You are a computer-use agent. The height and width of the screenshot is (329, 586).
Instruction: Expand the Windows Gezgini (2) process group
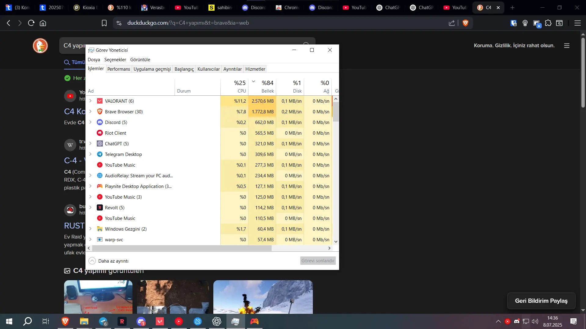pyautogui.click(x=90, y=229)
